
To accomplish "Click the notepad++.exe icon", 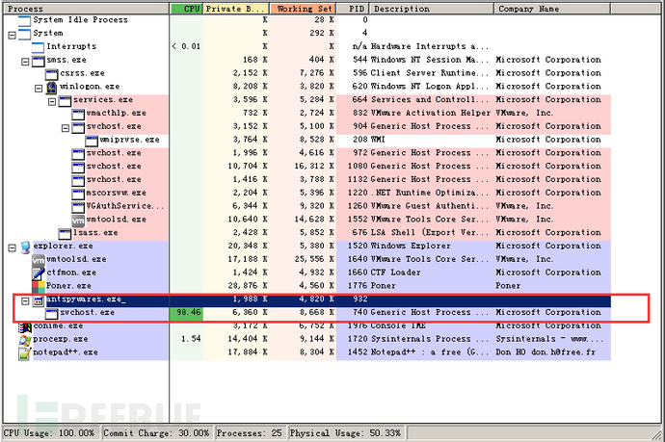I will (x=25, y=353).
